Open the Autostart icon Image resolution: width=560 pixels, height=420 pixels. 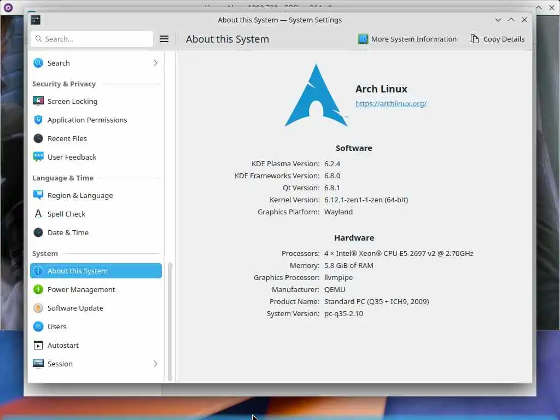point(38,346)
